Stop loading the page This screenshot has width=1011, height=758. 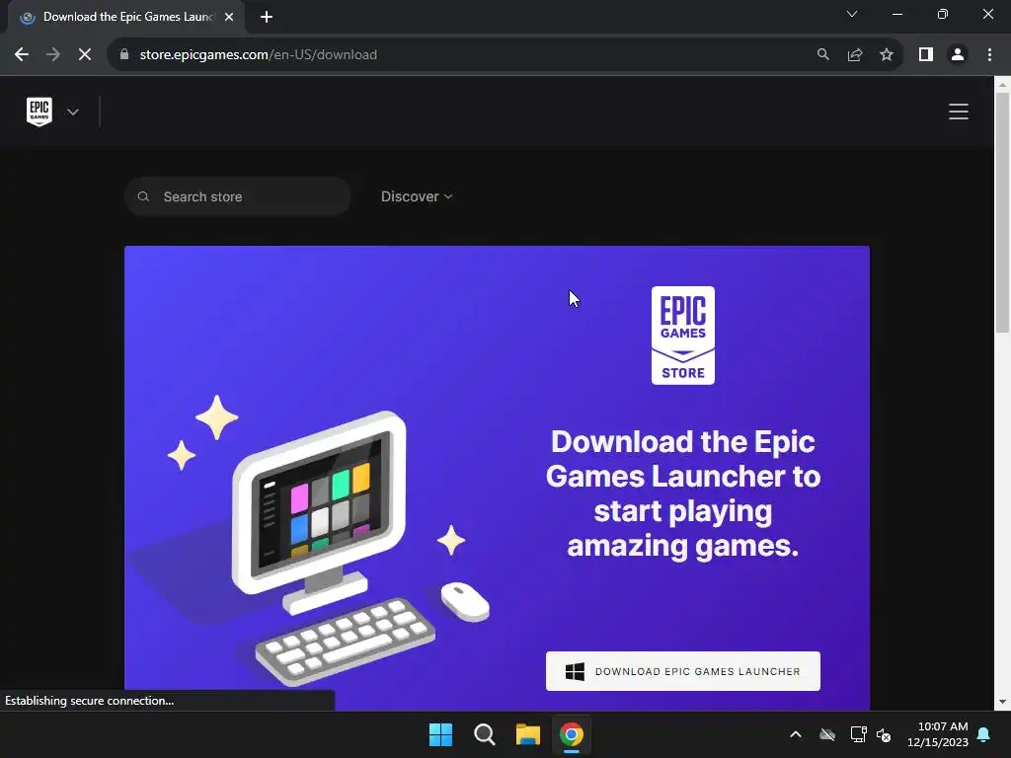pos(85,55)
